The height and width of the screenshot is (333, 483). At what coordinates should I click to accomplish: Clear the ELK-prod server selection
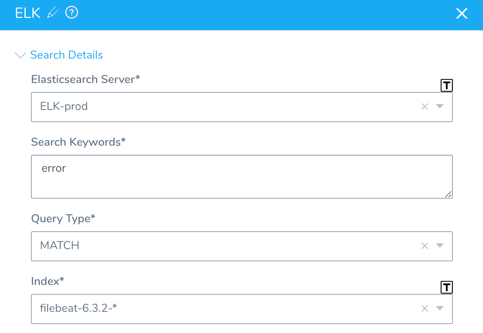424,107
